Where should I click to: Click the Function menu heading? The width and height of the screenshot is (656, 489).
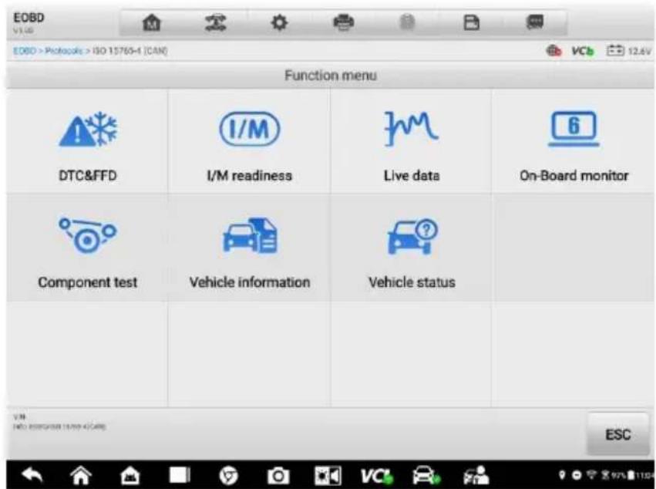coord(331,76)
